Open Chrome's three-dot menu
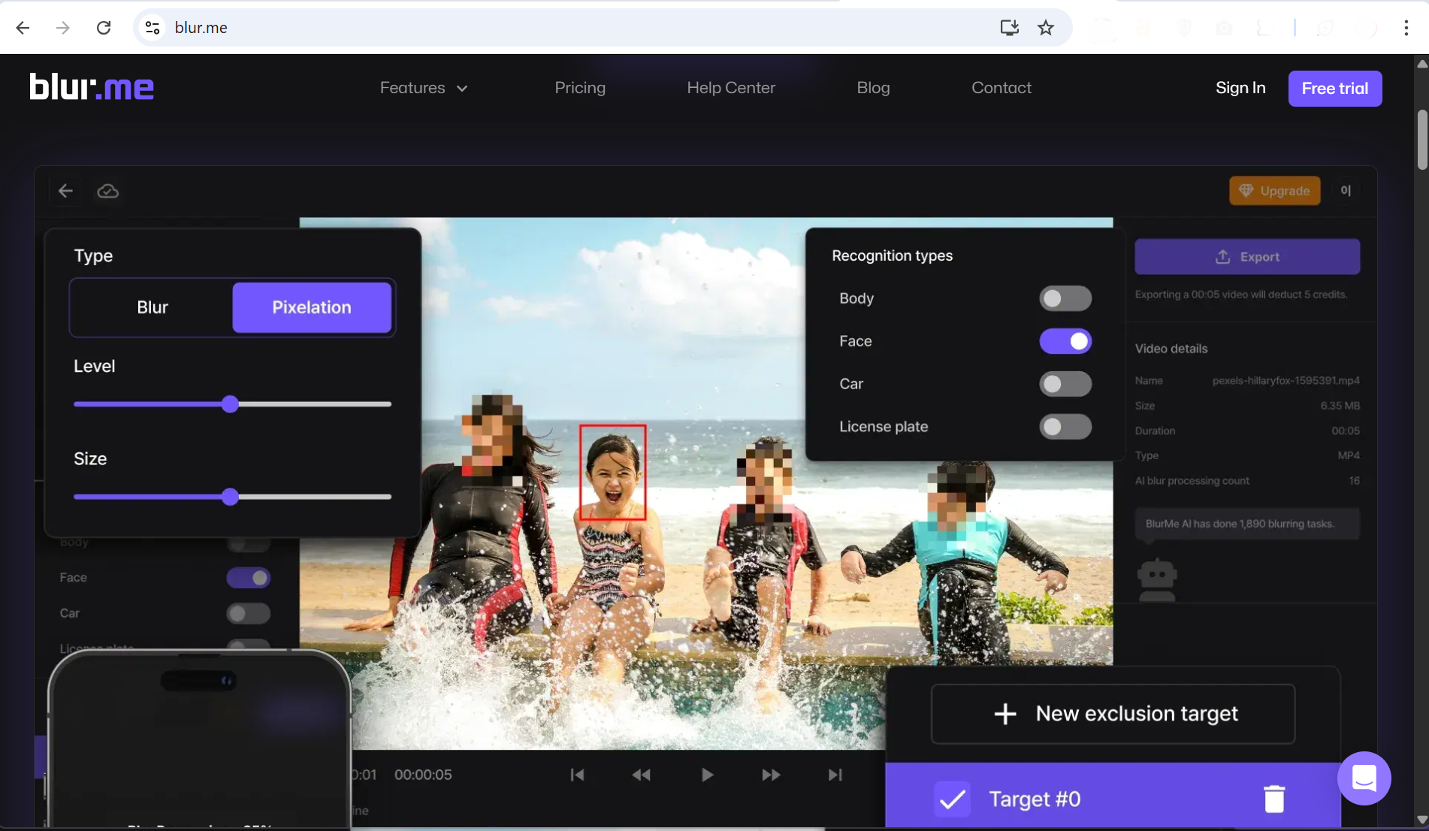 pyautogui.click(x=1406, y=28)
